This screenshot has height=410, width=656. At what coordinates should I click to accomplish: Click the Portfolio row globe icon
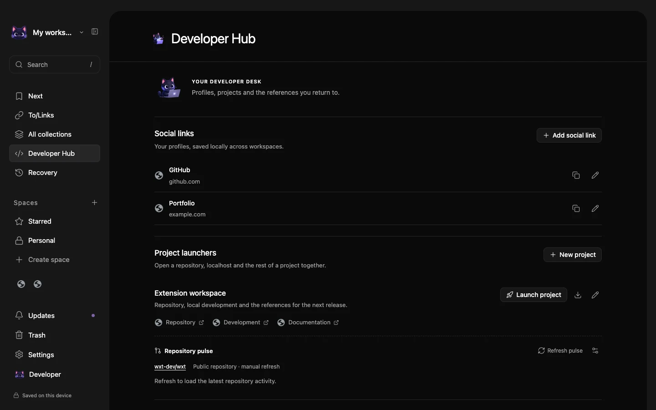pyautogui.click(x=159, y=208)
